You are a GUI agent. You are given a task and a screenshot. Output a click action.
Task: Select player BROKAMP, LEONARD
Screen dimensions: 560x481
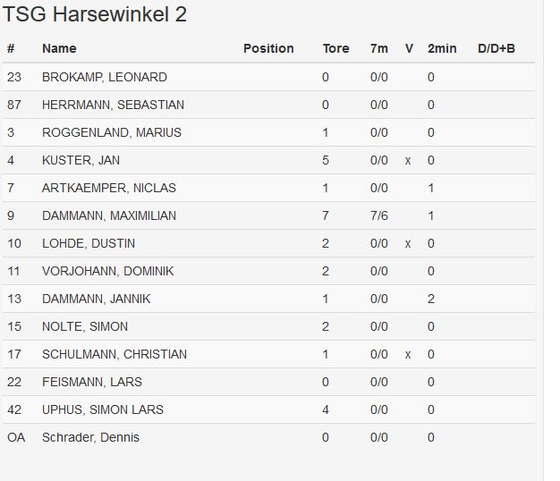click(x=104, y=77)
